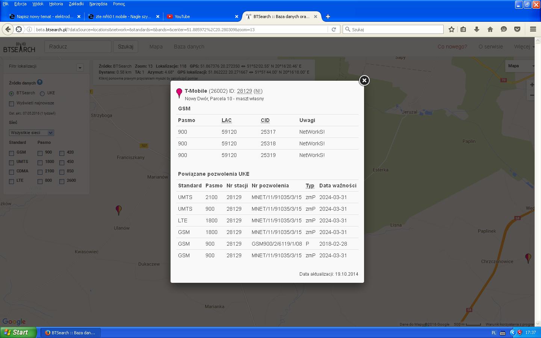Image resolution: width=541 pixels, height=338 pixels.
Task: Close the 'zte mf60 t mobile' tab
Action: 158,17
